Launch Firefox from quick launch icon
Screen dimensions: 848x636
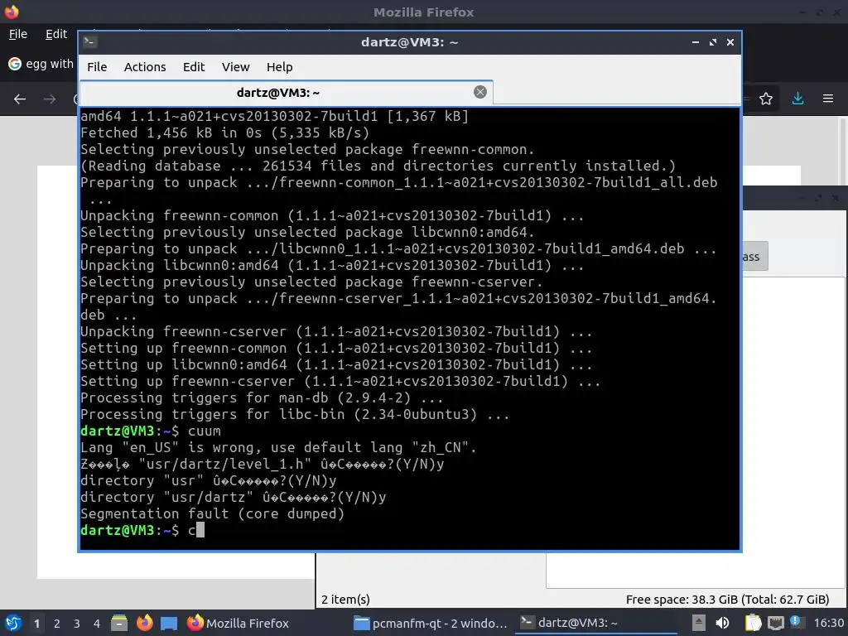pyautogui.click(x=144, y=623)
